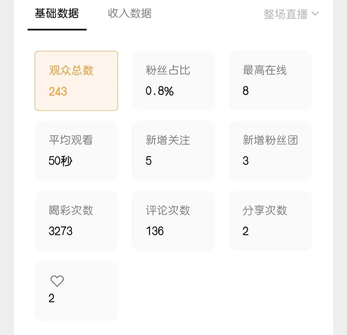Select the 分享次数 card
The image size is (347, 335).
(270, 221)
